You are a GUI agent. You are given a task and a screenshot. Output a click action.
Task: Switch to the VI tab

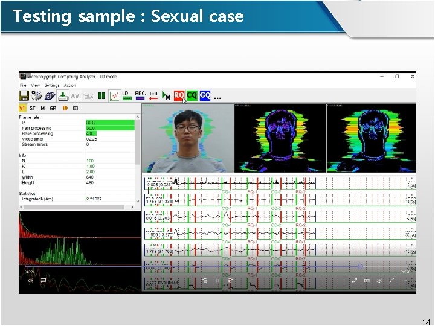[22, 108]
